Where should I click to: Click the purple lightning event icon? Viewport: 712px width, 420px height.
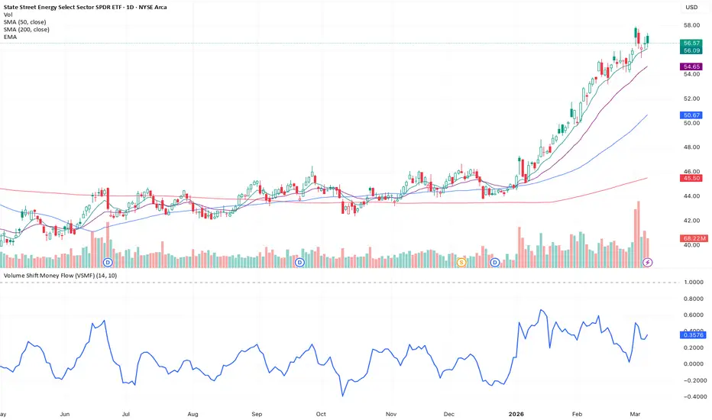[x=648, y=262]
